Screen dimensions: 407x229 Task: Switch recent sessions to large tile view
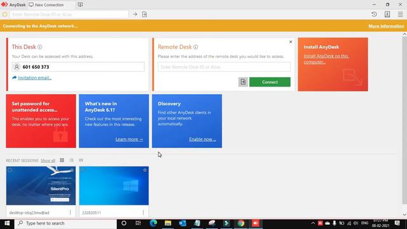(x=62, y=160)
